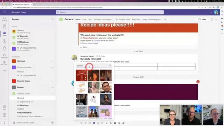Open the Window menu in macOS menu bar
Screen dimensions: 224x126
click(x=56, y=1)
